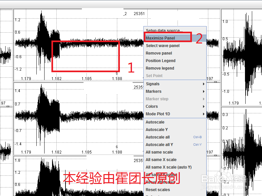This screenshot has height=196, width=262.
Task: Click the 1.188 x-axis label in top panel
Action: pos(117,79)
